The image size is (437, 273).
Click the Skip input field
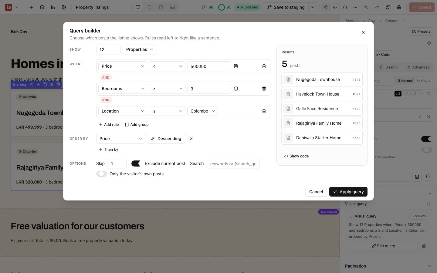tap(117, 163)
